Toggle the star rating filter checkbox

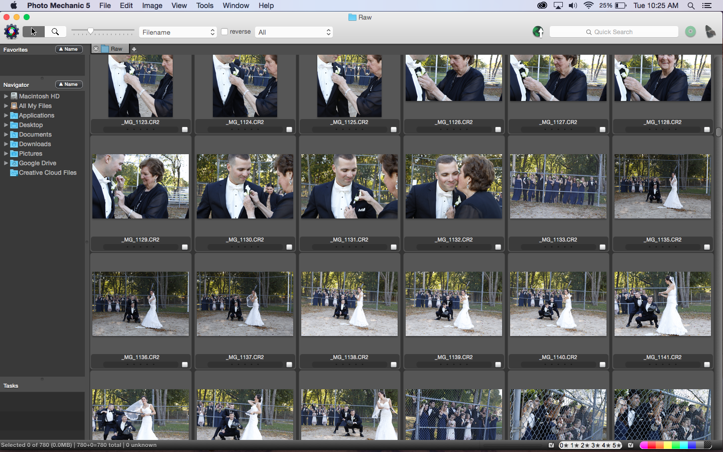552,445
